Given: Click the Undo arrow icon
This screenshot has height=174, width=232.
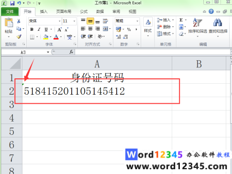Looking at the screenshot, I should coord(19,3).
